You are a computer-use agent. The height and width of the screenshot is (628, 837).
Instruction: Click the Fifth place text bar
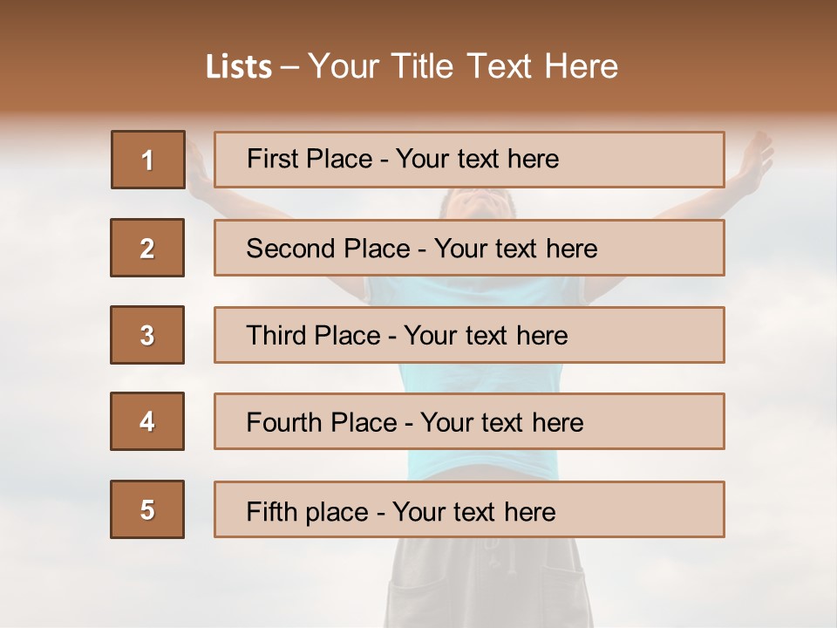pos(469,509)
